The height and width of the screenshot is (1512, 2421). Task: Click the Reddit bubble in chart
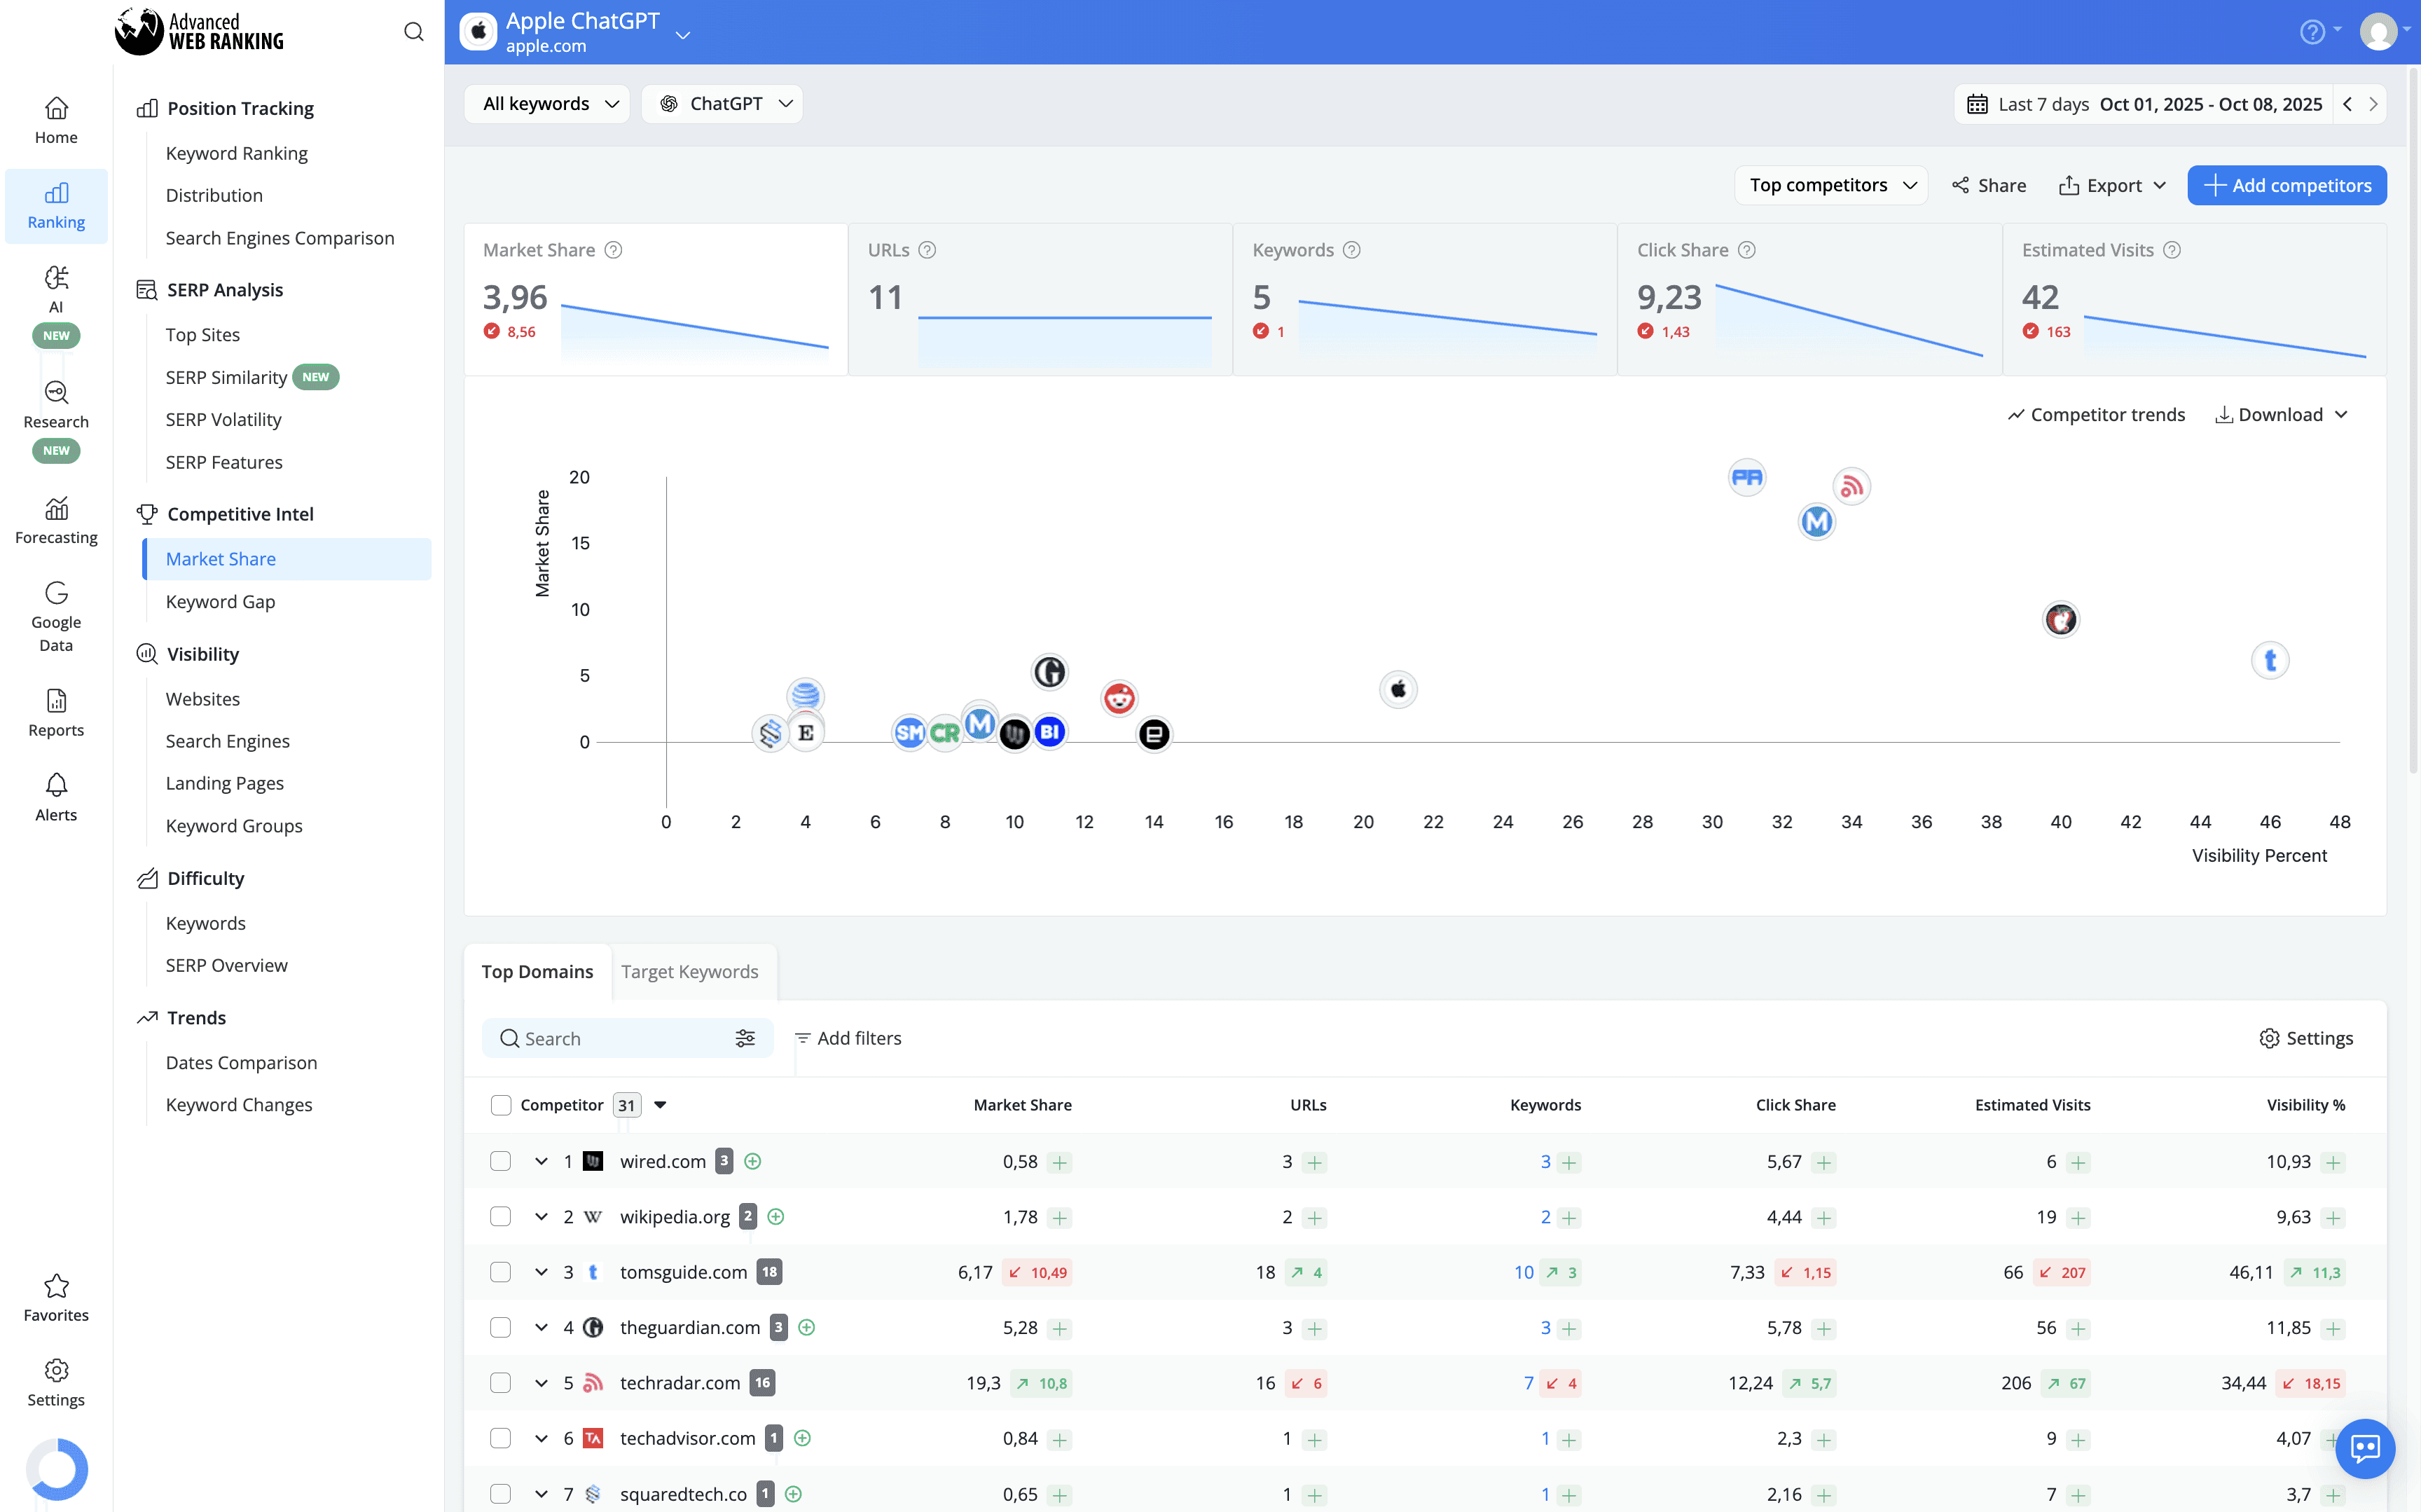1119,698
